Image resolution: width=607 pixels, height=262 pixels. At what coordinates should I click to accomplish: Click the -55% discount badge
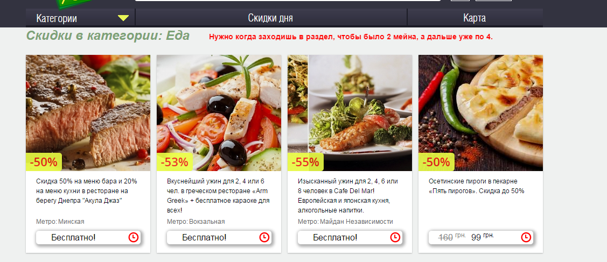(x=305, y=162)
